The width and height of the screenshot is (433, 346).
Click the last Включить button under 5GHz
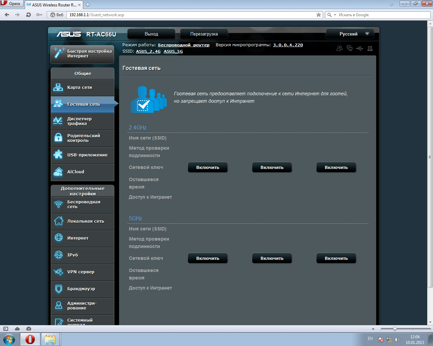coord(336,258)
